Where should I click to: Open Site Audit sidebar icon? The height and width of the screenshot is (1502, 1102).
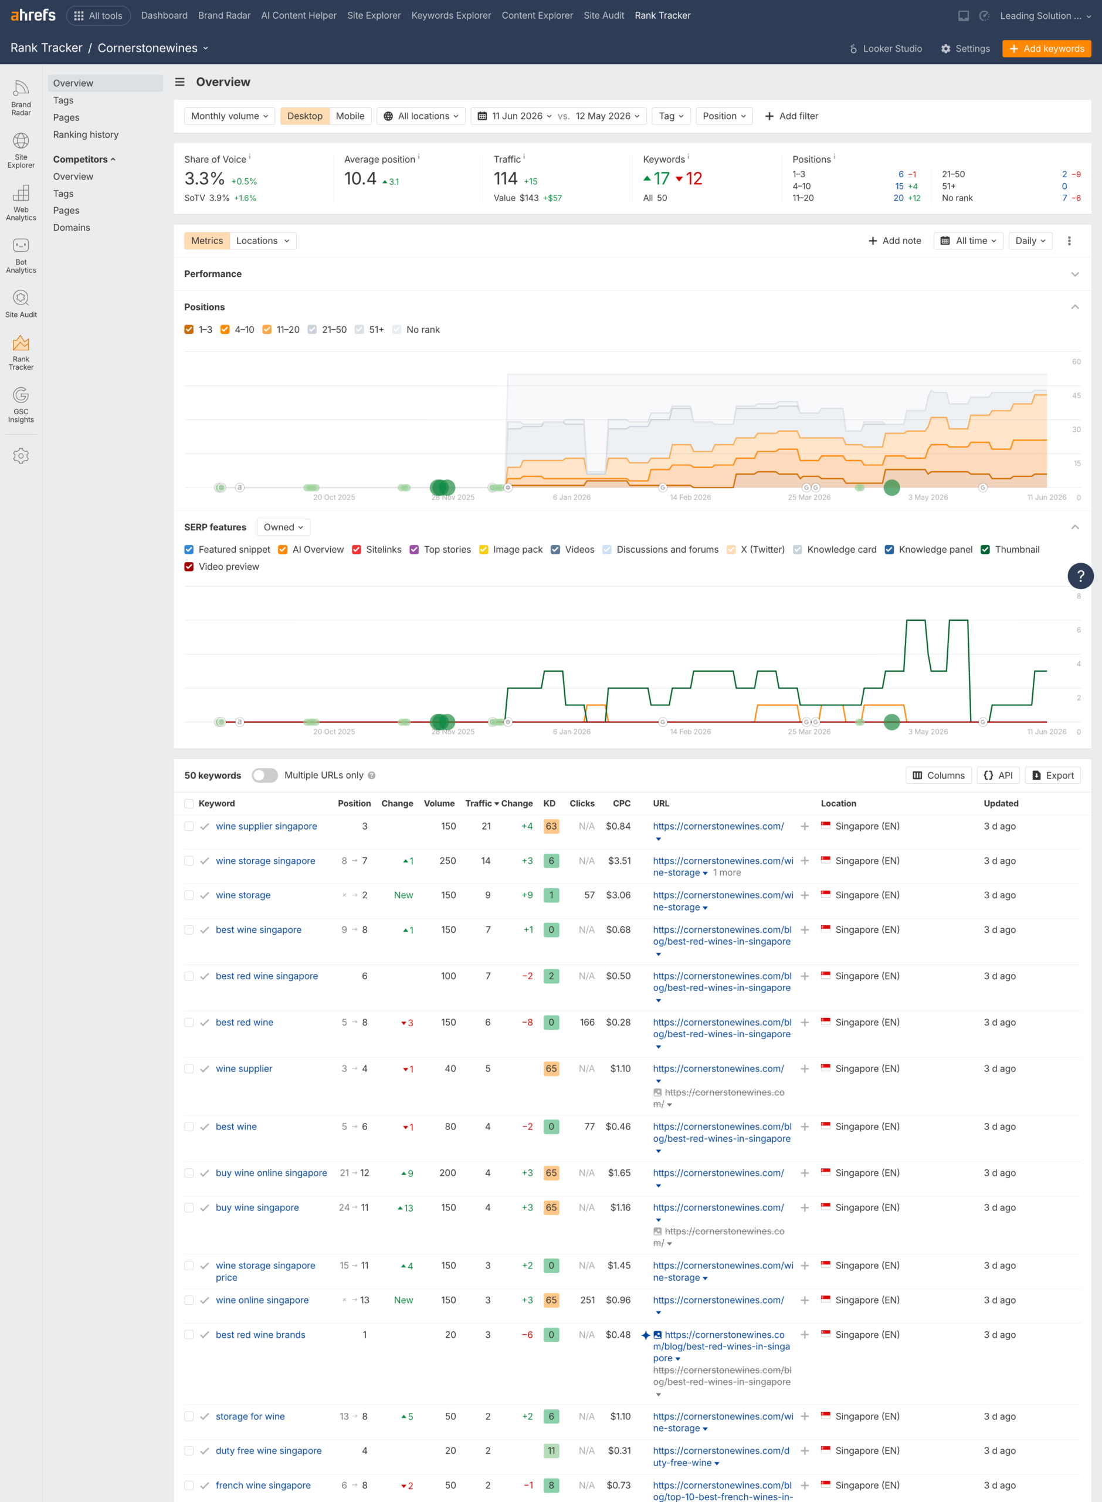(21, 303)
